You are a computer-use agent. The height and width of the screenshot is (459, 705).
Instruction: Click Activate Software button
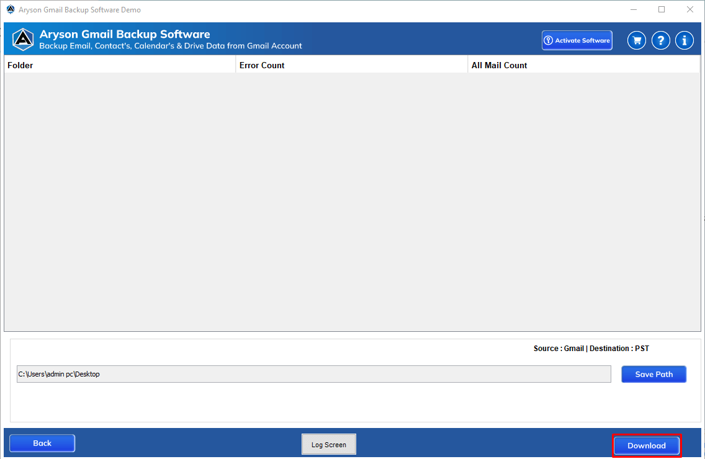(577, 40)
